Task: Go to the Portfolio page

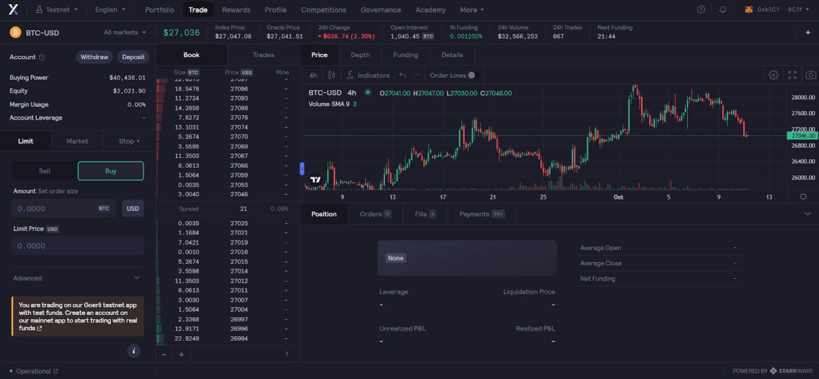Action: (160, 10)
